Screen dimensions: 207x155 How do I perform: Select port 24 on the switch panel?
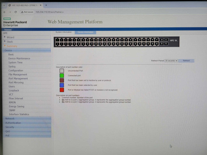[x=104, y=44]
